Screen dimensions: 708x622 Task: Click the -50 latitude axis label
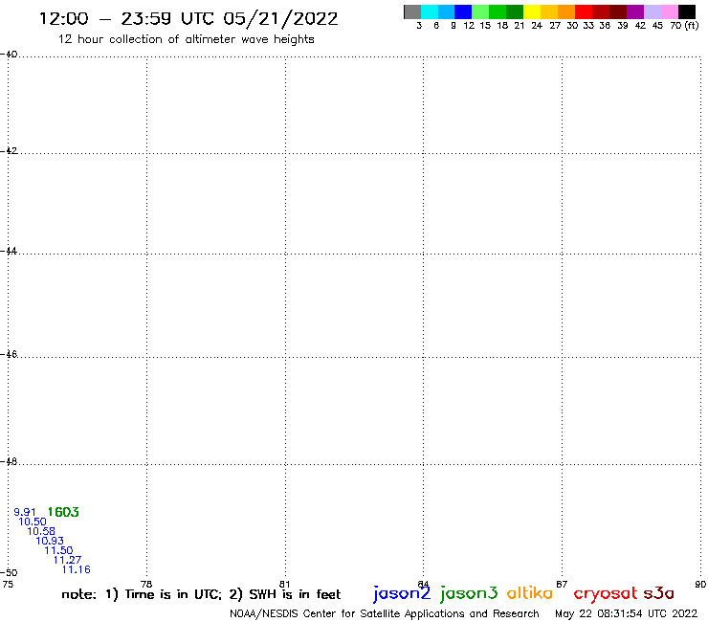(9, 573)
